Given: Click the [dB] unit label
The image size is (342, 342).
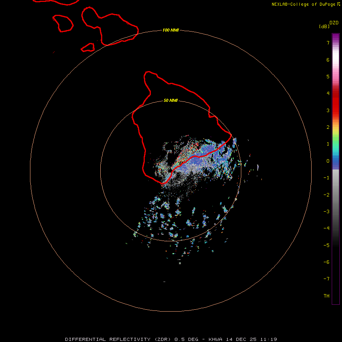Looking at the screenshot, I should (324, 26).
